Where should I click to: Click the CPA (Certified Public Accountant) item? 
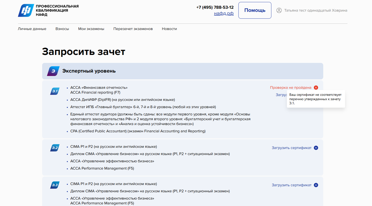tap(138, 131)
